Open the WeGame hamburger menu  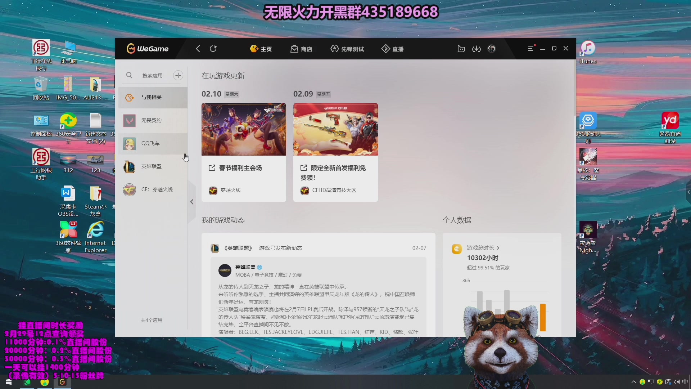click(530, 49)
